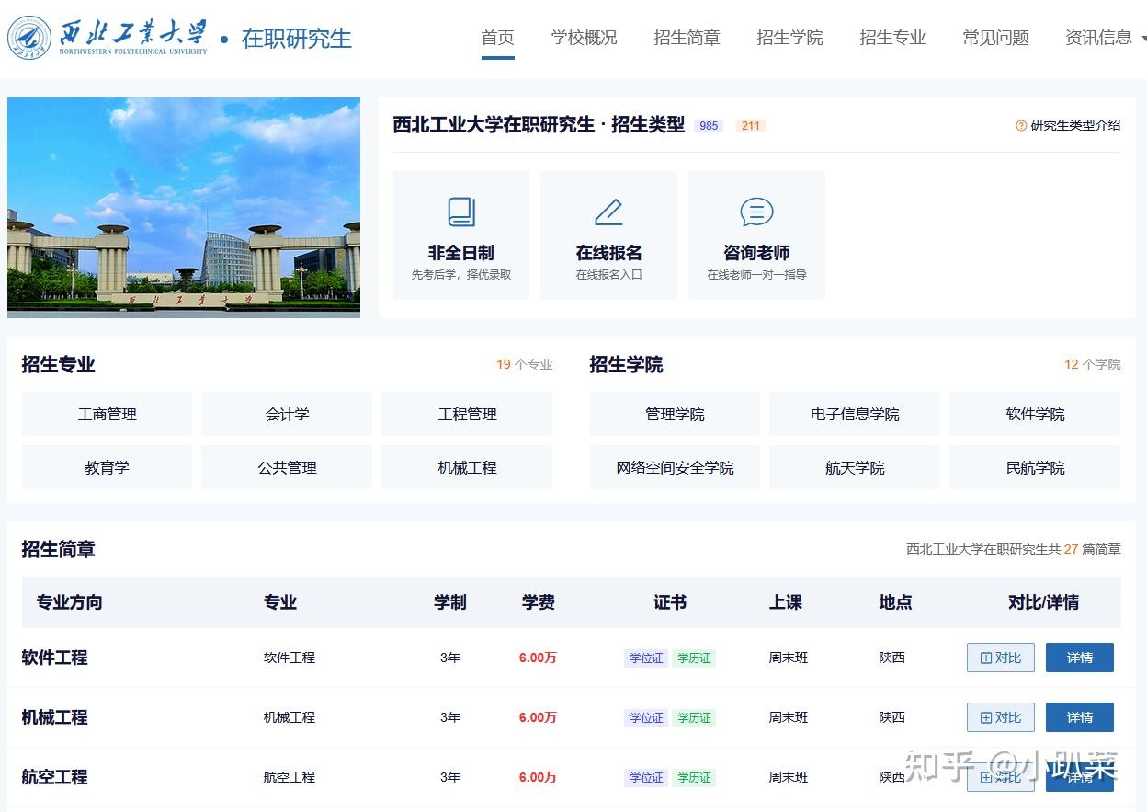Screen dimensions: 1147x812
Task: Click the 咨询老师 chat bubble icon
Action: (x=756, y=212)
